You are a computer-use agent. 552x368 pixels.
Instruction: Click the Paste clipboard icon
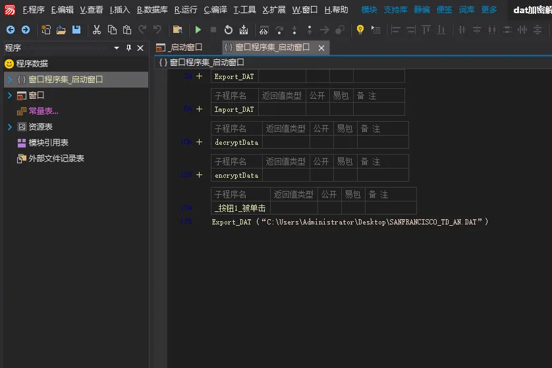[127, 30]
